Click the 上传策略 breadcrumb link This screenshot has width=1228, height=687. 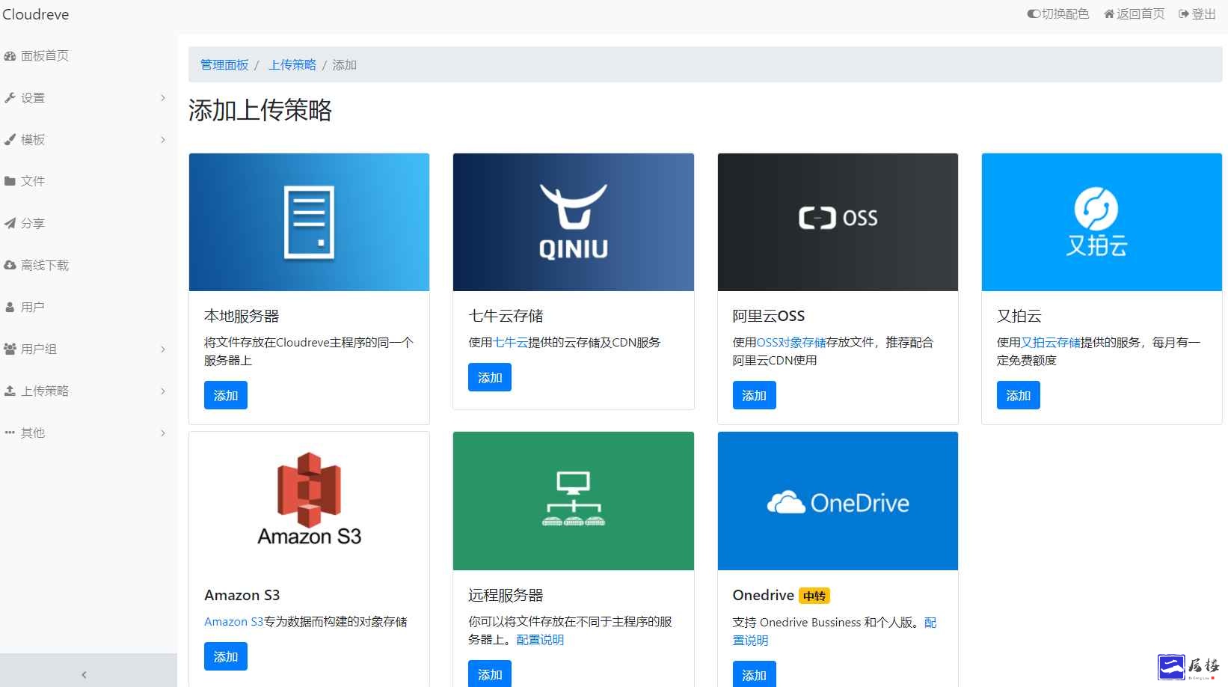tap(292, 65)
